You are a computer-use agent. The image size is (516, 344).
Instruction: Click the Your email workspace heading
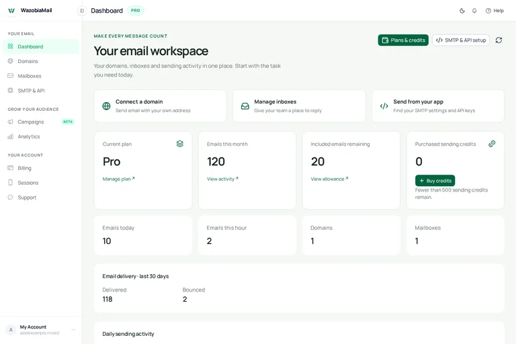point(151,51)
